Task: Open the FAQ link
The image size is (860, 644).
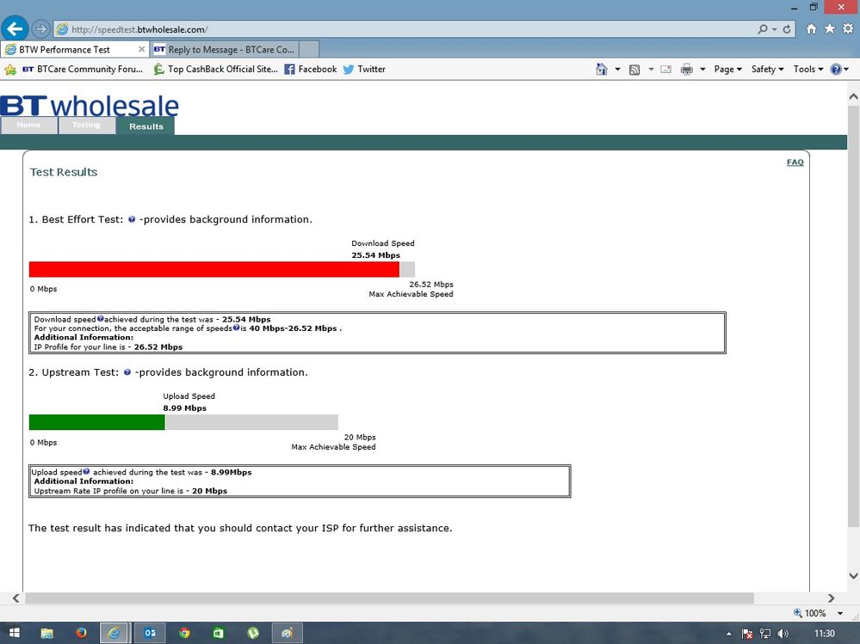Action: tap(795, 163)
